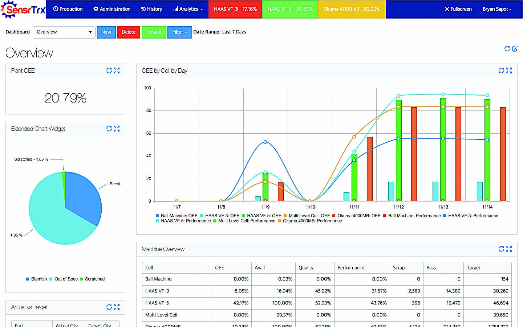The image size is (523, 327).
Task: Toggle HAAS VF-5: OEE series
Action: [x=261, y=216]
